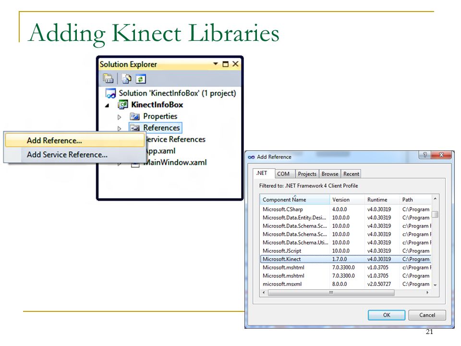Image resolution: width=461 pixels, height=346 pixels.
Task: Sort by the Component Name column header
Action: click(295, 199)
